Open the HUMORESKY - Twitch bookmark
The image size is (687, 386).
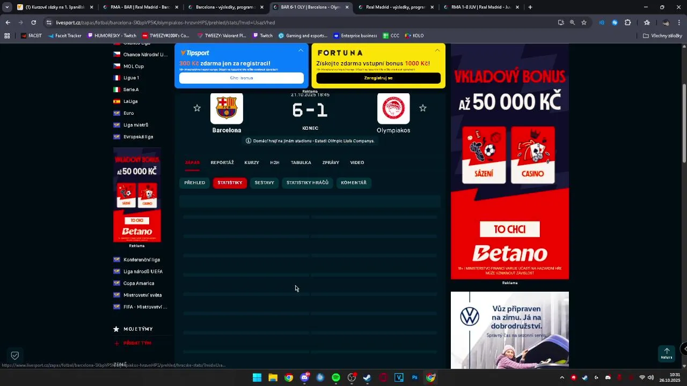click(x=111, y=36)
